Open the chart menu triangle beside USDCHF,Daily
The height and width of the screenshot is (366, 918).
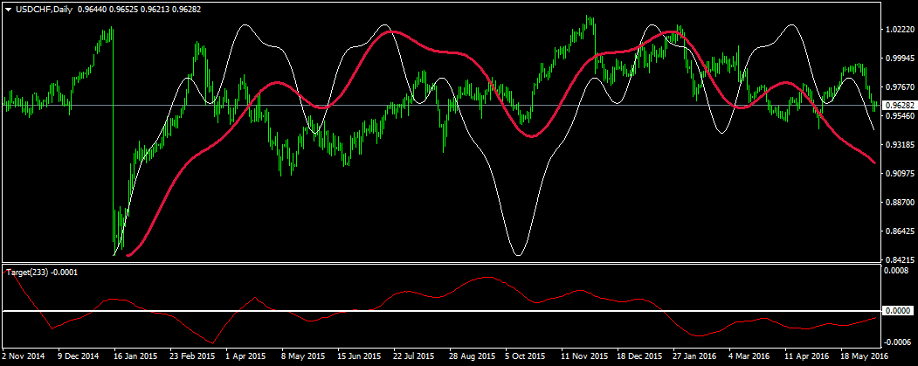[x=8, y=9]
